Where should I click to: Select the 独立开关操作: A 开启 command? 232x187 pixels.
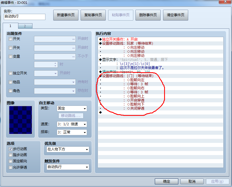pos(161,39)
